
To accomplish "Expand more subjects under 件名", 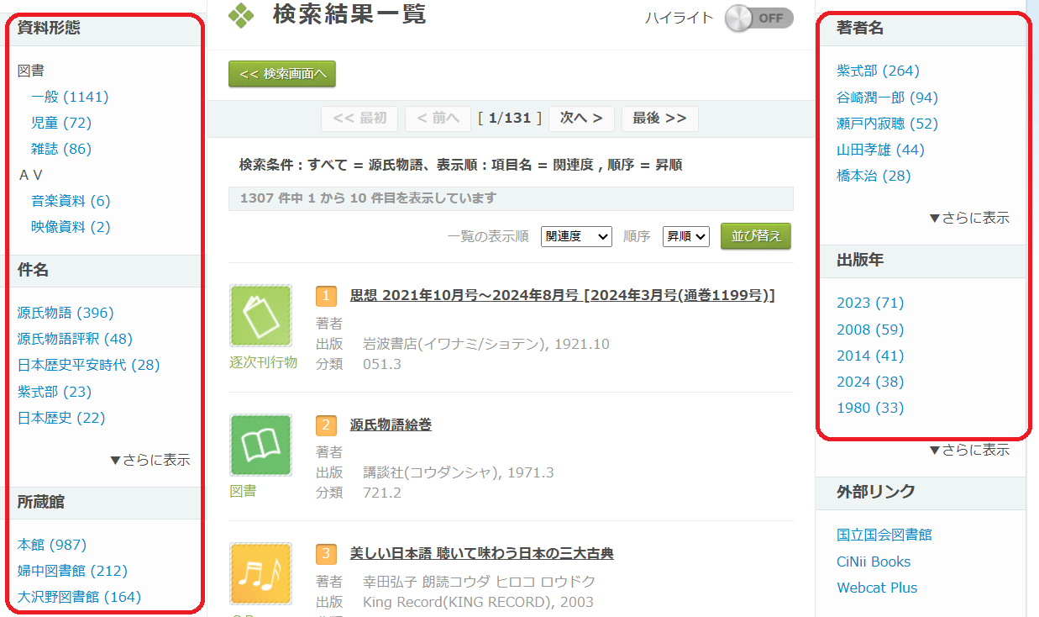I will [150, 460].
